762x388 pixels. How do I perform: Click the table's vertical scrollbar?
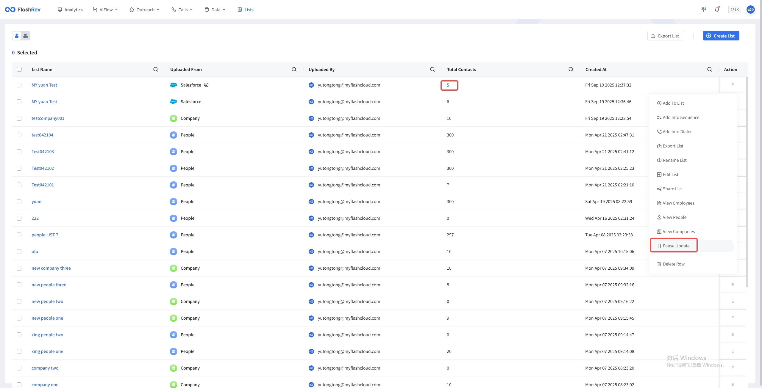[747, 182]
